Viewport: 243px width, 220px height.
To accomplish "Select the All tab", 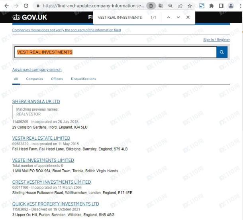I will (x=16, y=79).
